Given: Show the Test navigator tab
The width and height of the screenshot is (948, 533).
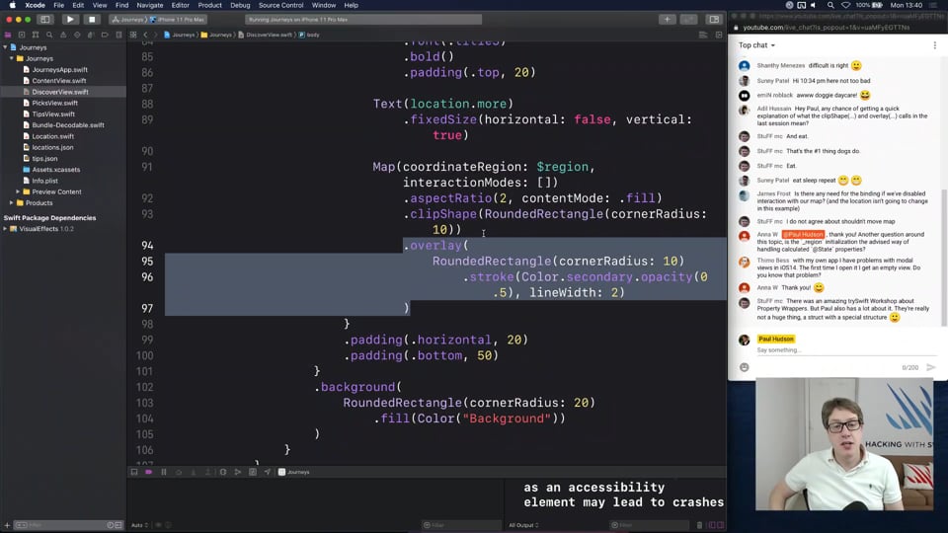Looking at the screenshot, I should point(77,36).
